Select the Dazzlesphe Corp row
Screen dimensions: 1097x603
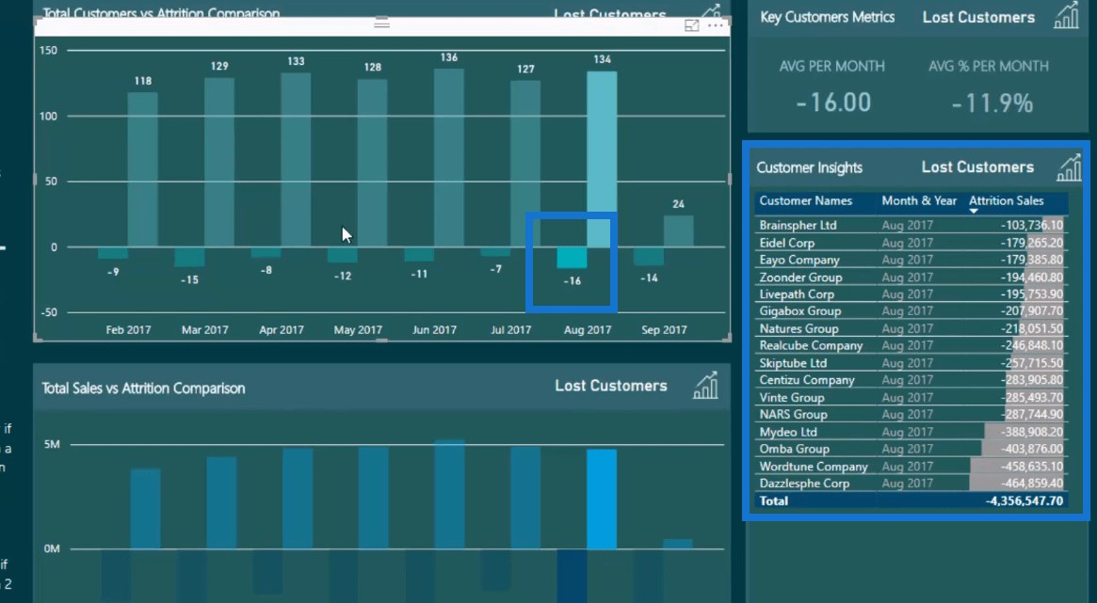coord(911,483)
